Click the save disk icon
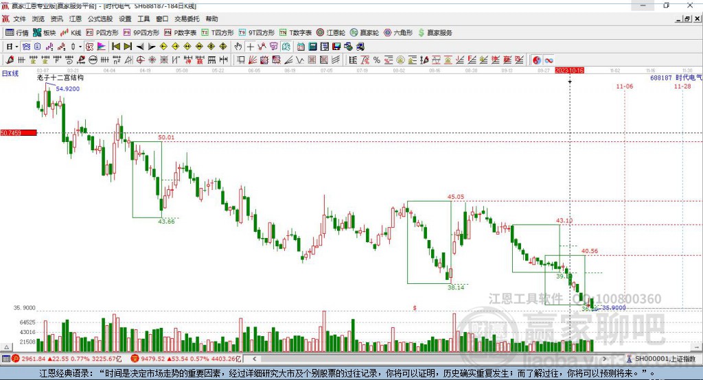 [336, 47]
